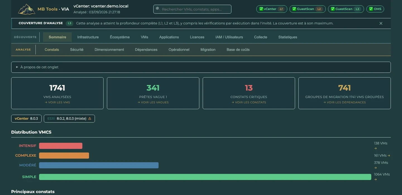Screen dimensions: 402x195
Task: Open the Licences tab
Action: point(197,37)
